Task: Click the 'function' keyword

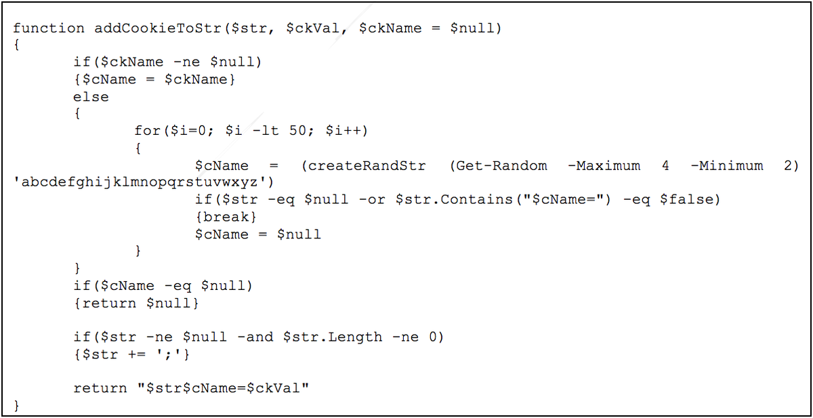Action: coord(49,28)
